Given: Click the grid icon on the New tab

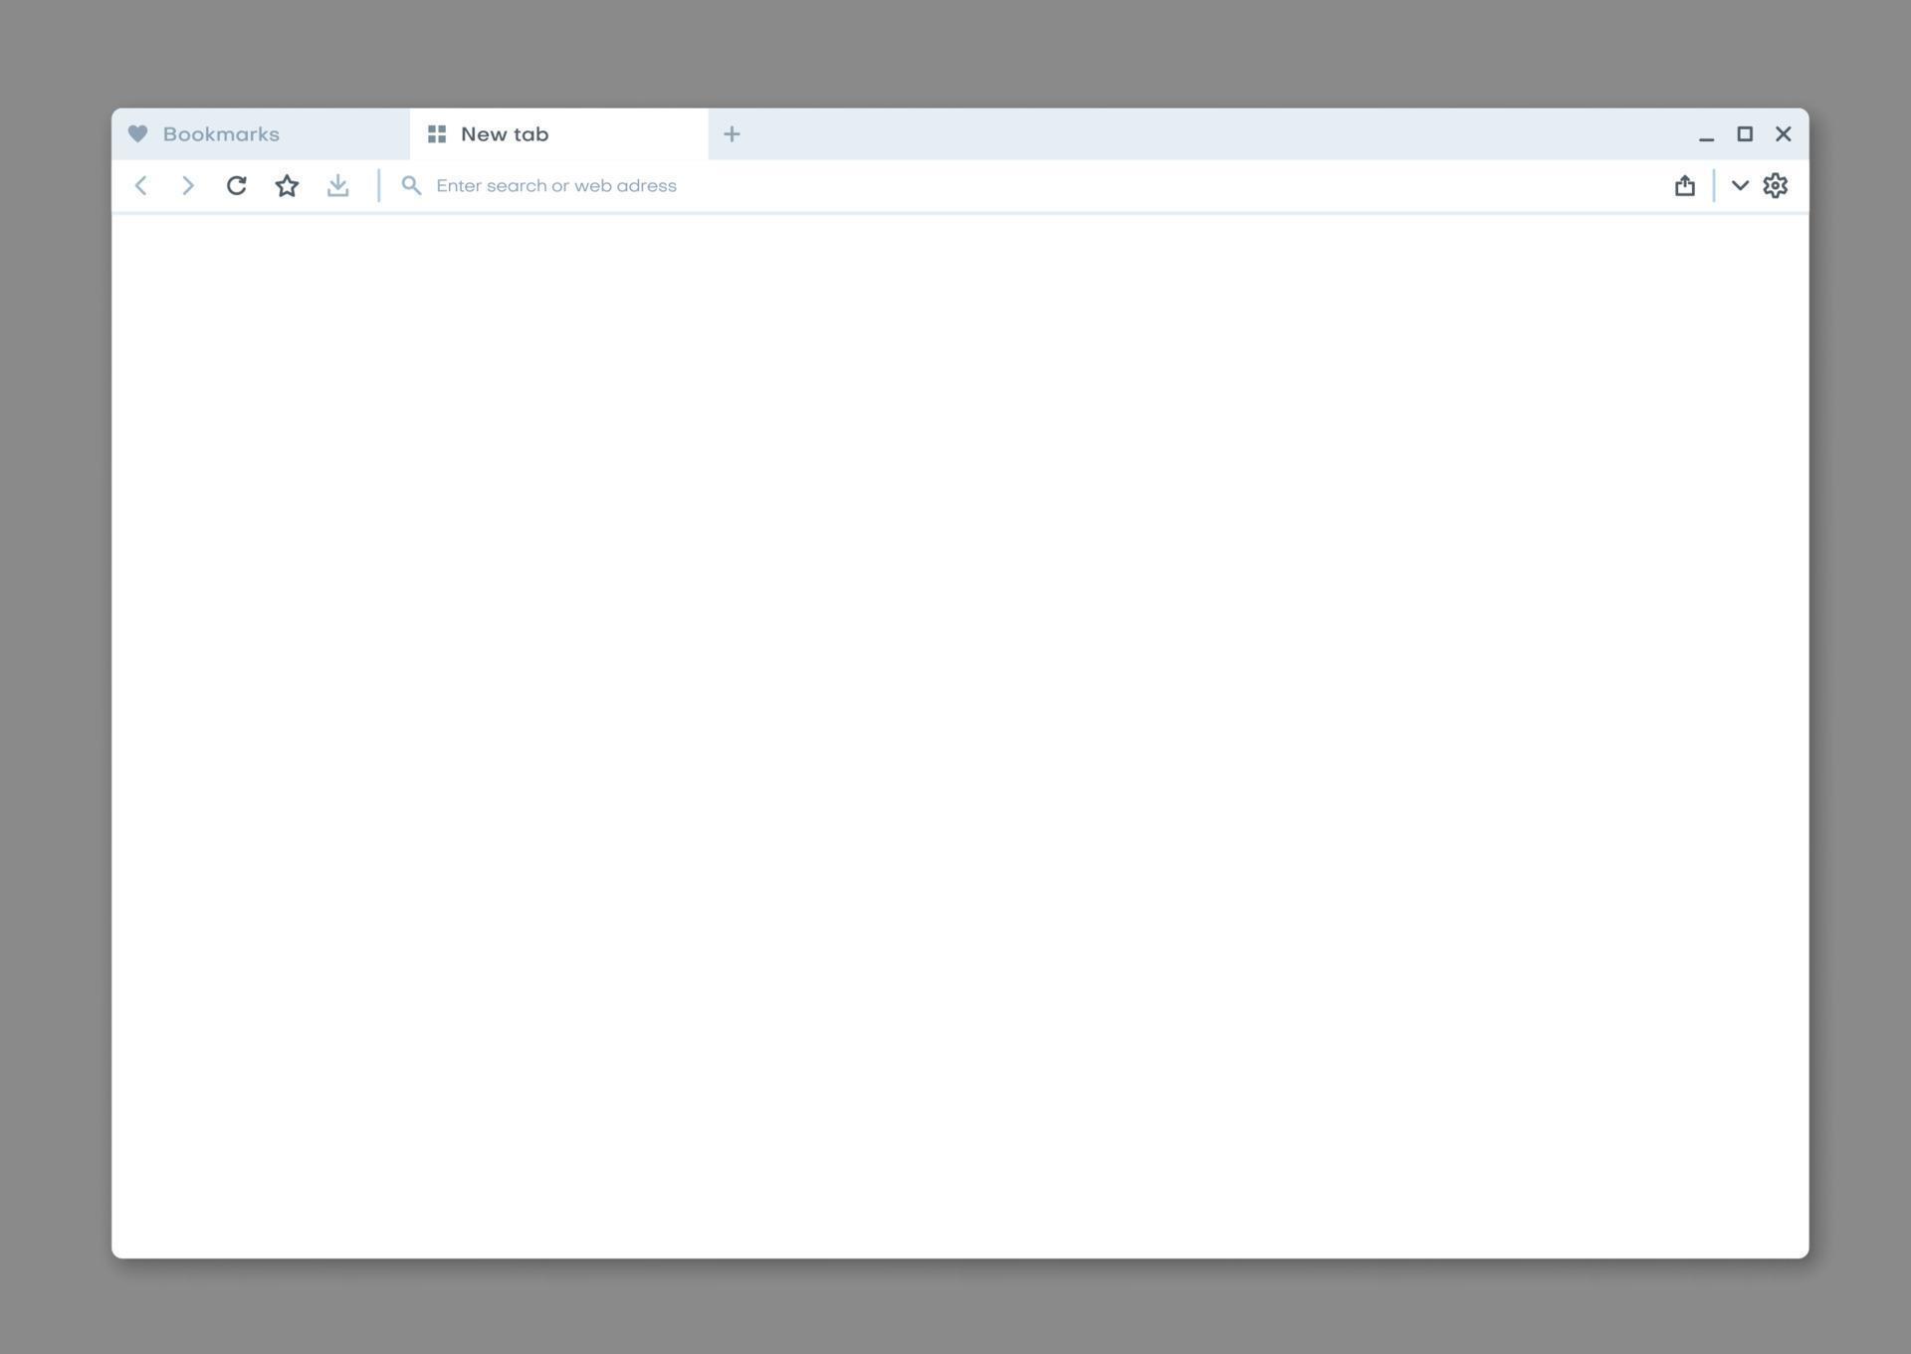Looking at the screenshot, I should tap(436, 133).
